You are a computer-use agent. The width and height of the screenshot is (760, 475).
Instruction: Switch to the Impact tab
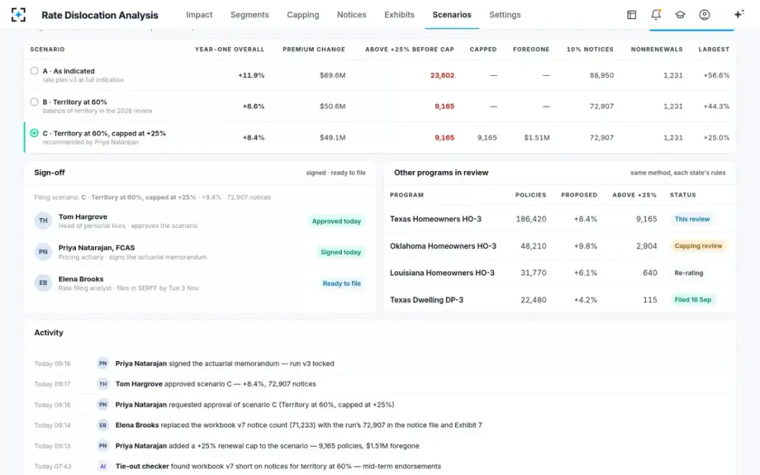point(199,15)
